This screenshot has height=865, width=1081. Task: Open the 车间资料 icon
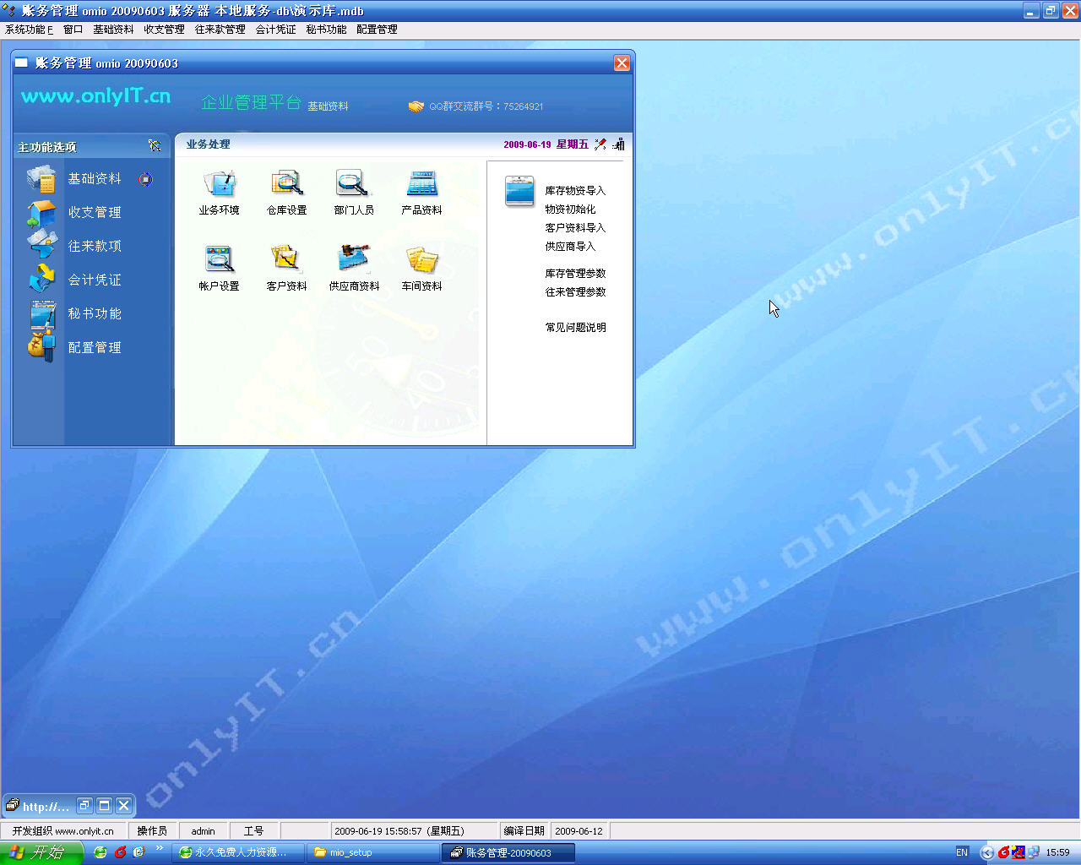click(421, 260)
